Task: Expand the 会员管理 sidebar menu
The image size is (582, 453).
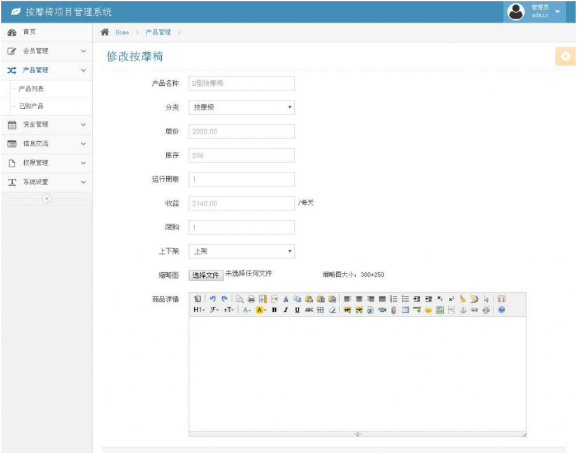Action: (x=46, y=51)
